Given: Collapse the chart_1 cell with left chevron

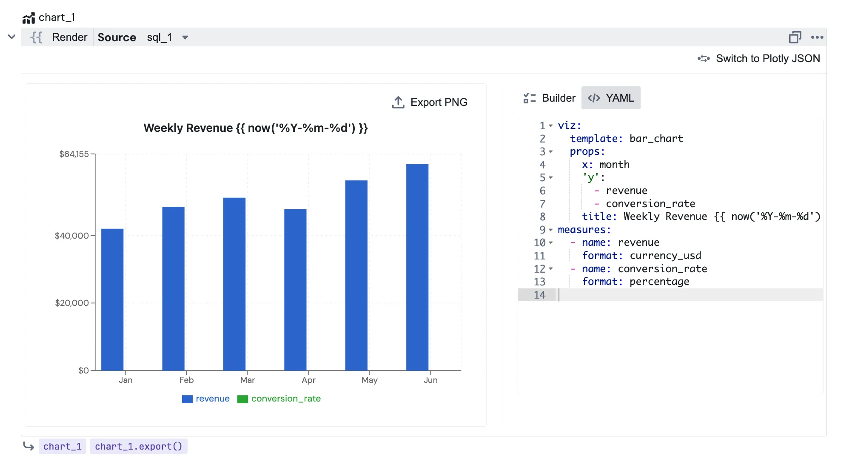Looking at the screenshot, I should pyautogui.click(x=12, y=37).
